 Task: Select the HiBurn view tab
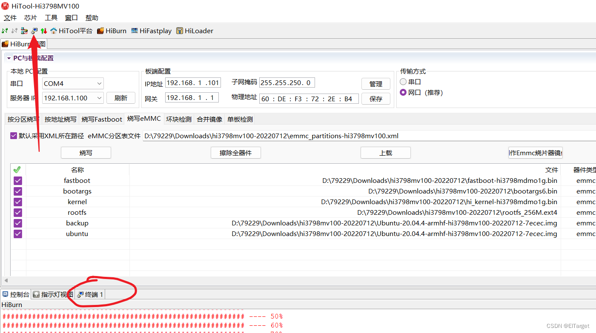23,44
